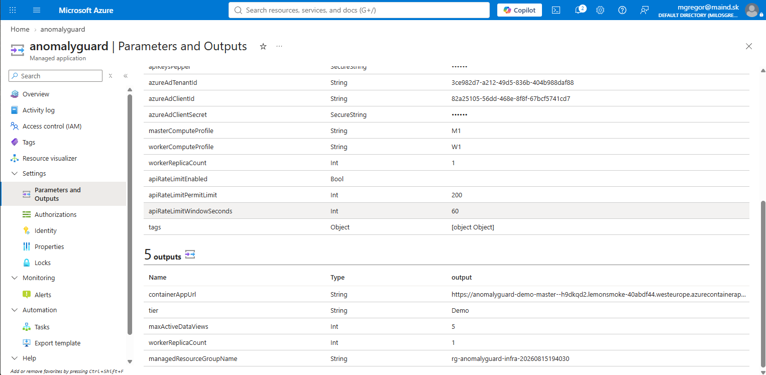Click the managedResourceGroupName value
The height and width of the screenshot is (375, 766).
click(x=510, y=358)
